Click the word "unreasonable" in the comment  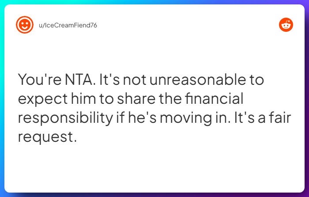(198, 80)
